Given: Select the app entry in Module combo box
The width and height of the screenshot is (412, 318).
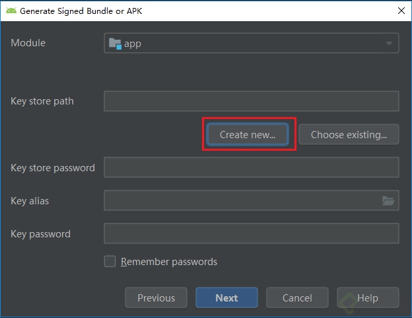Looking at the screenshot, I should (252, 43).
